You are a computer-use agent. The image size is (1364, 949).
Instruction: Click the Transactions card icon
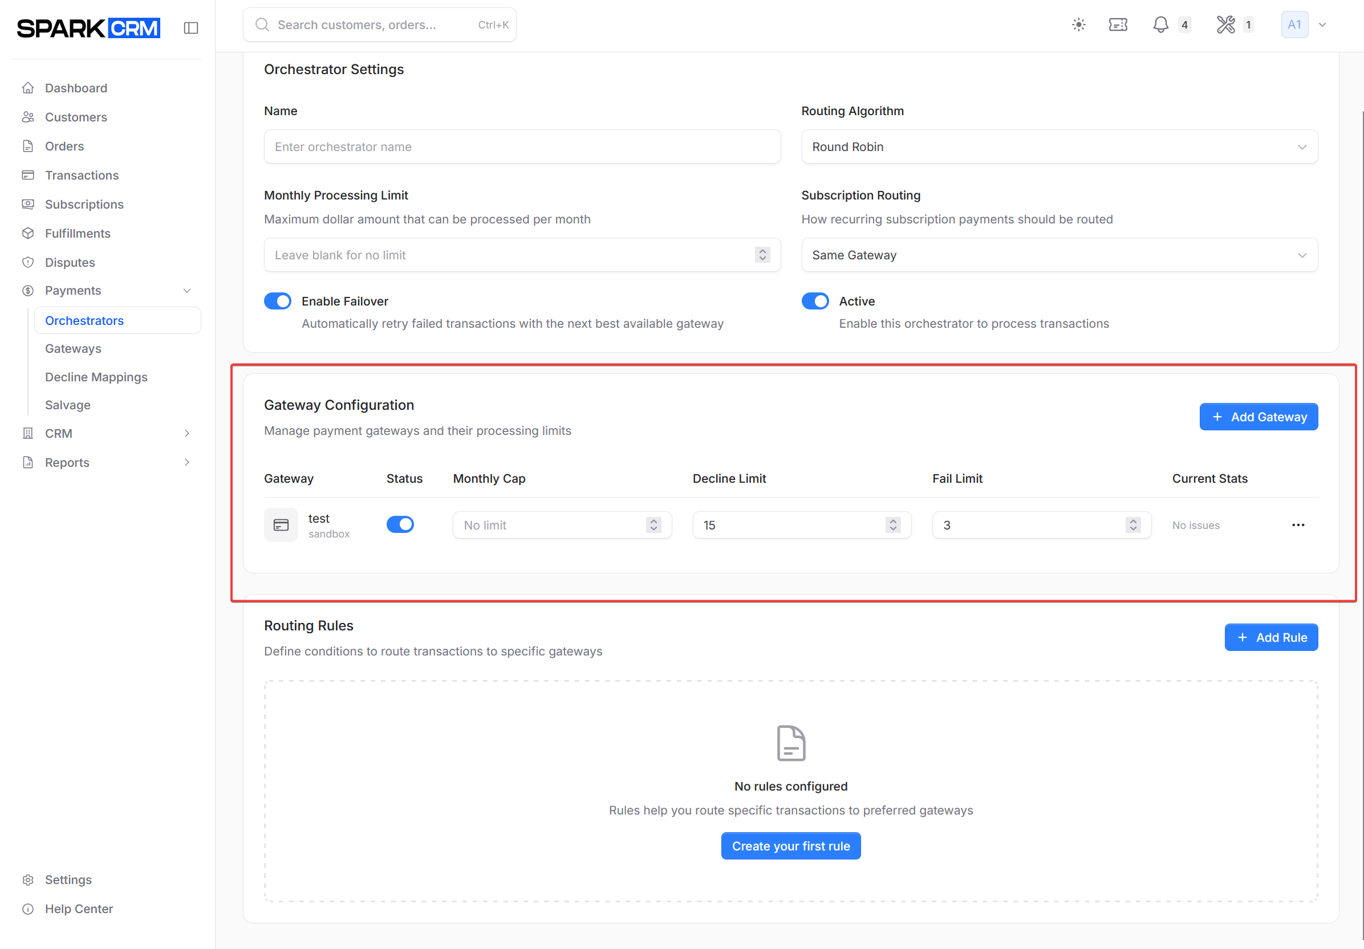coord(28,175)
